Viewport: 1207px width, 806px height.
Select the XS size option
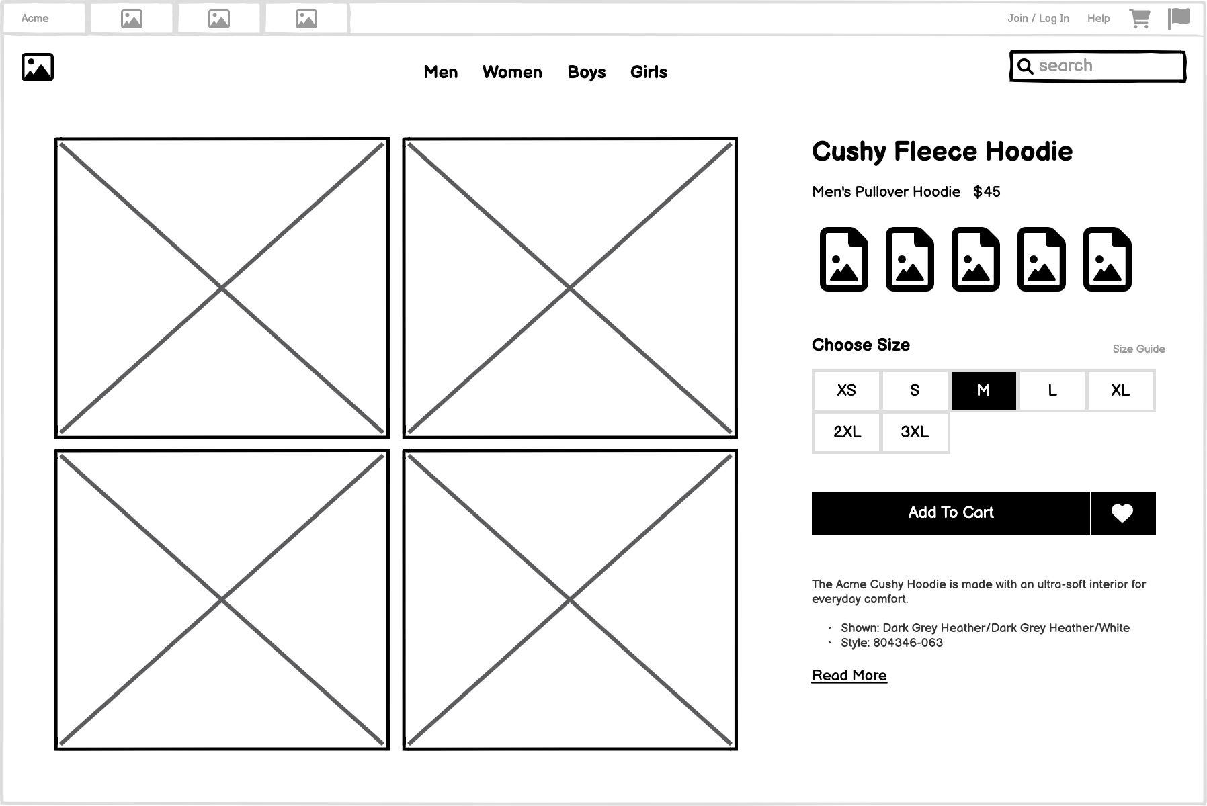[x=845, y=390]
